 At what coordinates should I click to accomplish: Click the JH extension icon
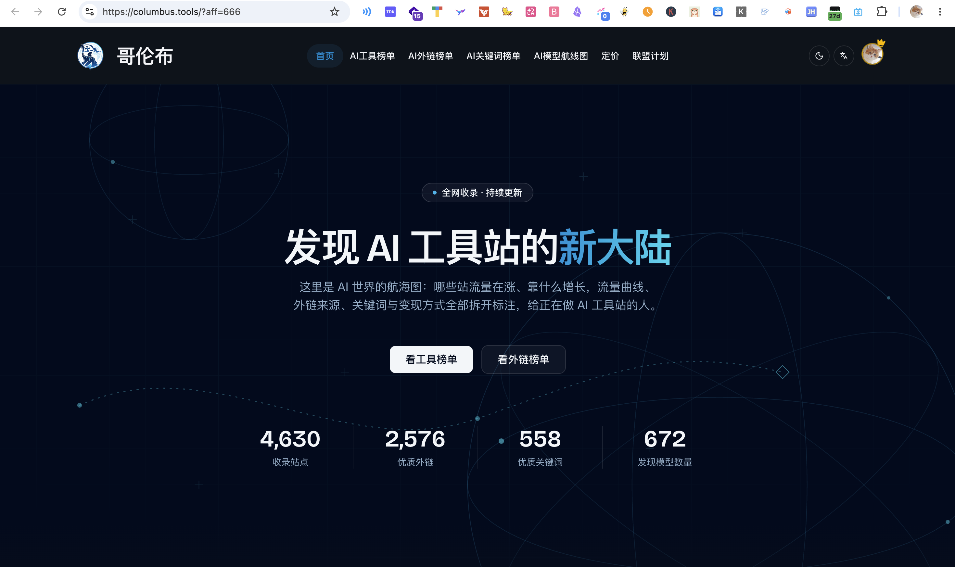pos(811,12)
